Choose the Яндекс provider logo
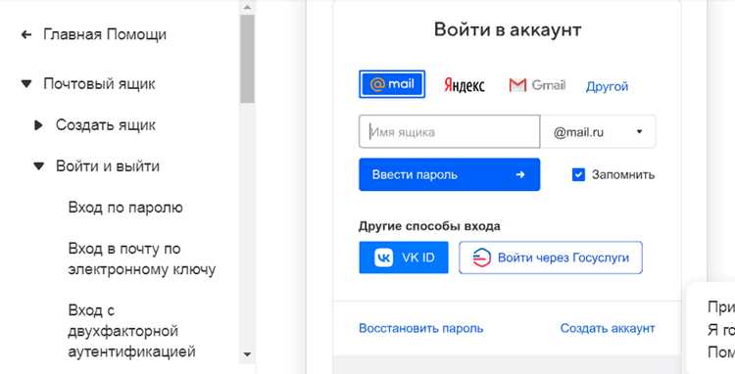 click(465, 85)
